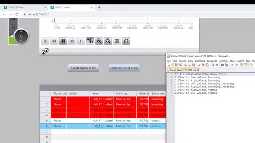Click Notepad++ Replace icon
The width and height of the screenshot is (255, 143).
click(x=227, y=65)
